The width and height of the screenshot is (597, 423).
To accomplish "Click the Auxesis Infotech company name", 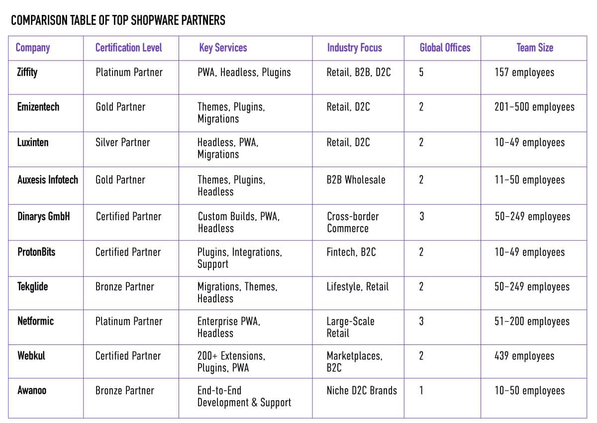I will 48,179.
